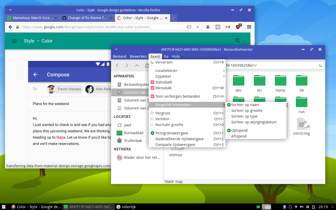Image resolution: width=336 pixels, height=210 pixels.
Task: Open the Hulp menu
Action: 176,56
